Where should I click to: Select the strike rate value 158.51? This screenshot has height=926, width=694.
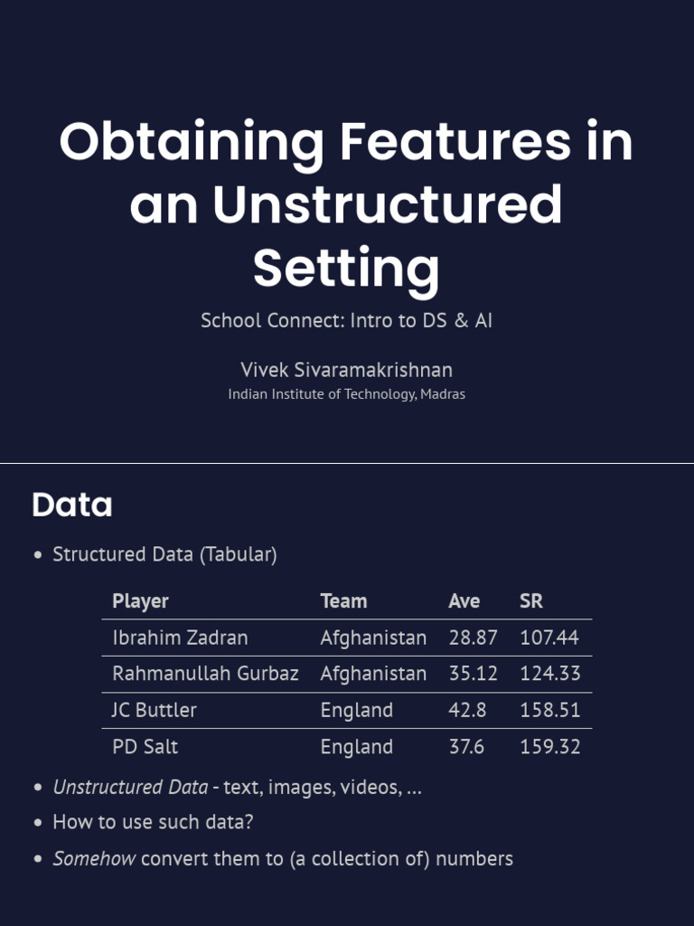click(x=549, y=710)
